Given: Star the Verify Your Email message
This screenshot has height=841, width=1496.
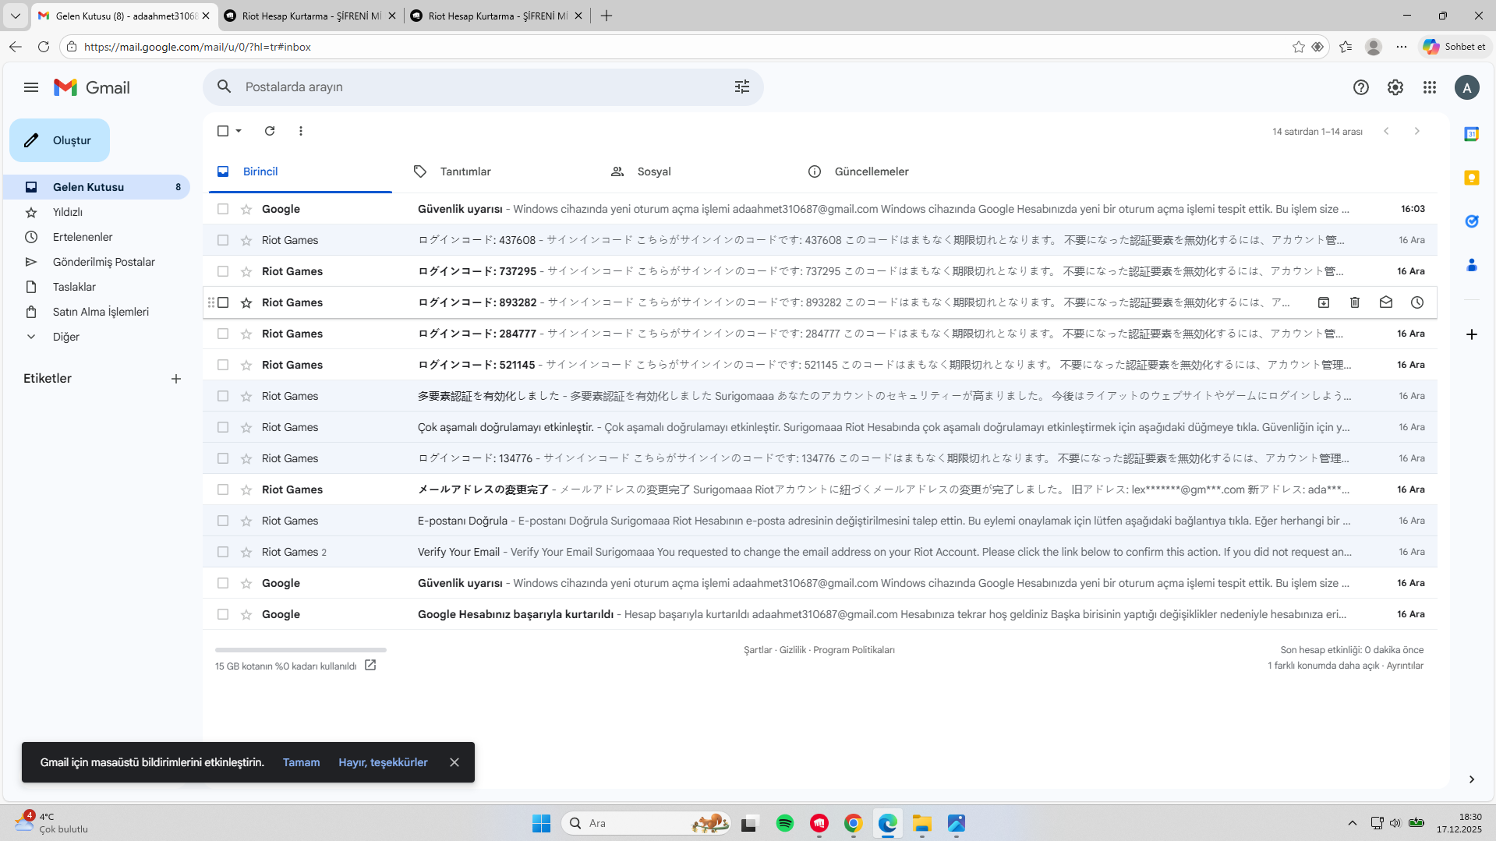Looking at the screenshot, I should pyautogui.click(x=246, y=552).
